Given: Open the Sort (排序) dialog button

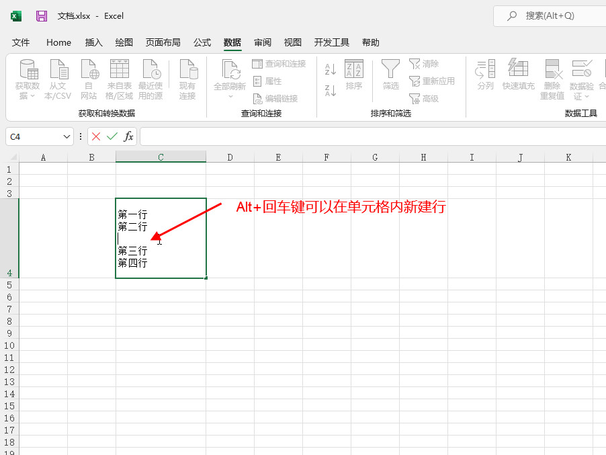Looking at the screenshot, I should [354, 75].
